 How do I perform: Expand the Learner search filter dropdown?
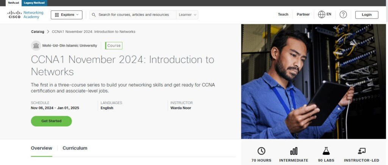point(188,15)
